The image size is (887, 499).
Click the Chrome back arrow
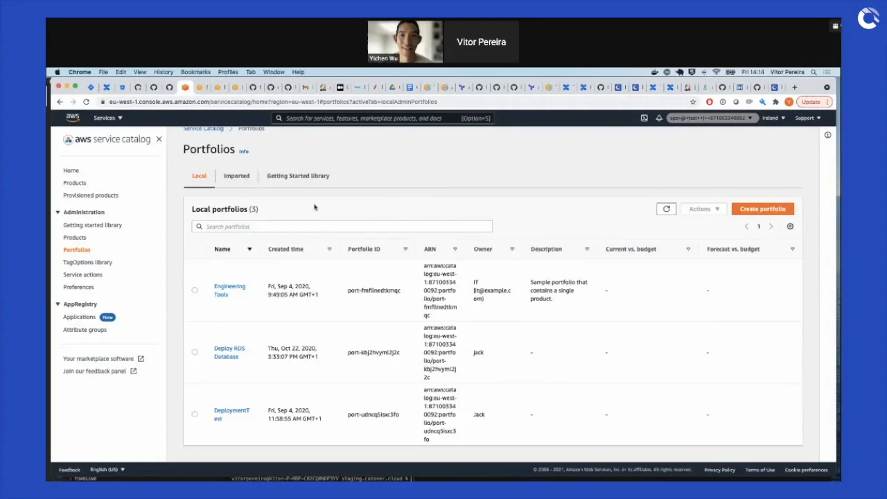[60, 102]
